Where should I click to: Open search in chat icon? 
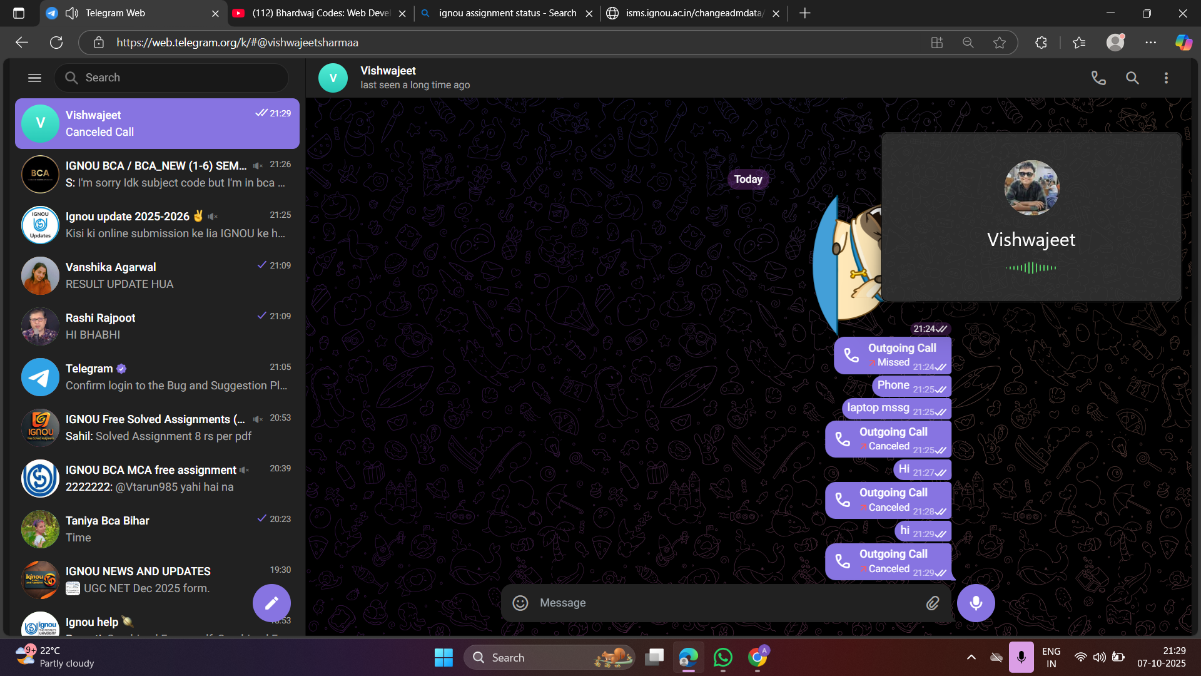pos(1132,78)
